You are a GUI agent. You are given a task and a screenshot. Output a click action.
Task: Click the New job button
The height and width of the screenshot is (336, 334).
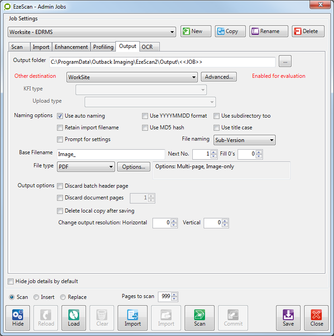[196, 31]
